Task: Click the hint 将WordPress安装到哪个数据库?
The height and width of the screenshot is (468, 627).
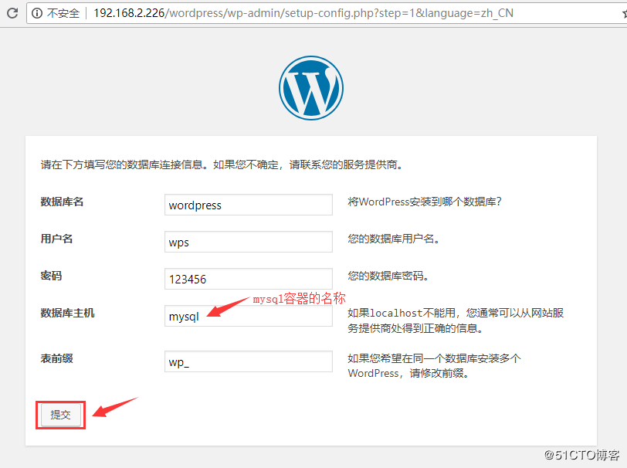Action: (x=424, y=202)
